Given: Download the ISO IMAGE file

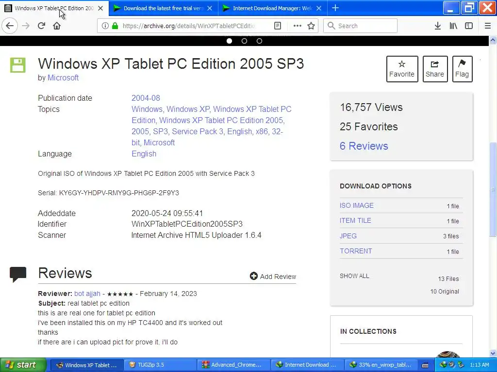Looking at the screenshot, I should coord(357,205).
